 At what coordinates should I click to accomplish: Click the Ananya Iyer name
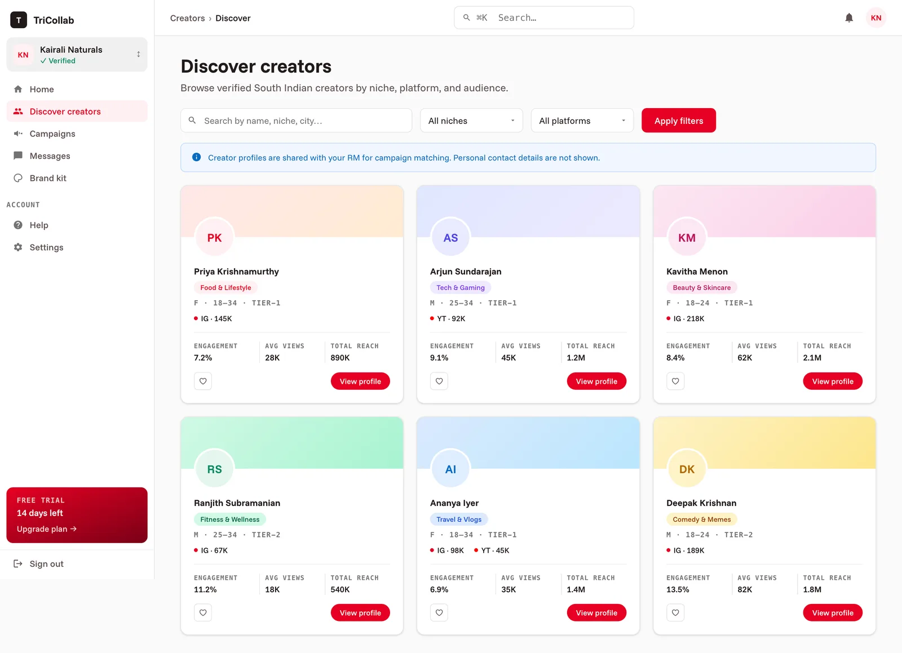pyautogui.click(x=454, y=503)
